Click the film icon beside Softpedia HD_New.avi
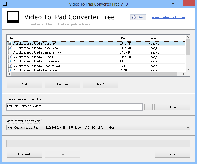The image size is (197, 164). [x=10, y=61]
